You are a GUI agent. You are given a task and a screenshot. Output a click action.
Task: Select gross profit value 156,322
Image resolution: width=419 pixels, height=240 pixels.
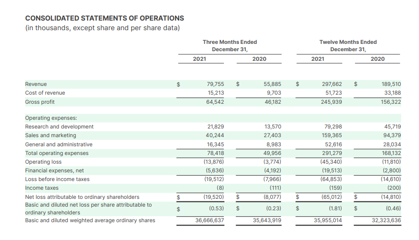pyautogui.click(x=391, y=102)
